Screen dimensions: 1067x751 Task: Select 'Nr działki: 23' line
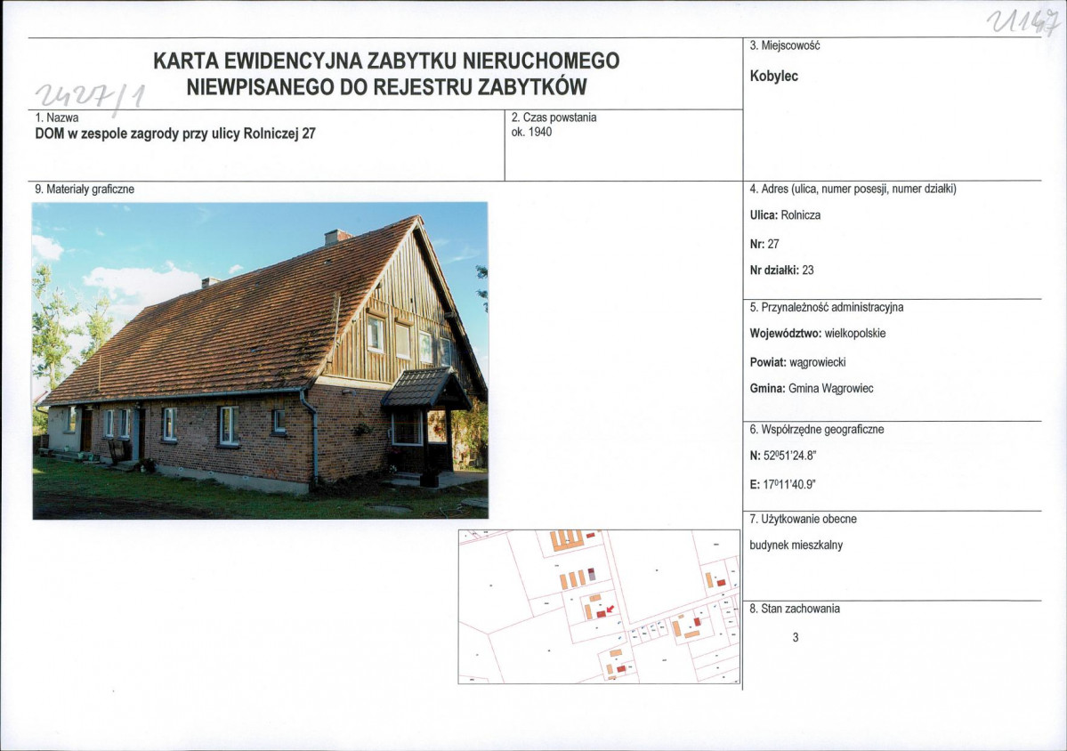click(782, 271)
